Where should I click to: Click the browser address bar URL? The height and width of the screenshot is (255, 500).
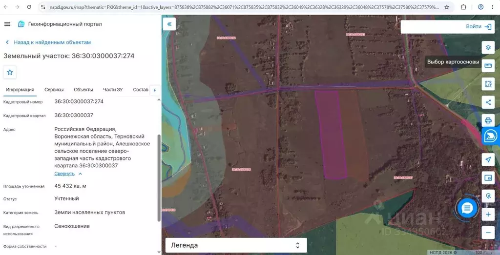point(244,7)
